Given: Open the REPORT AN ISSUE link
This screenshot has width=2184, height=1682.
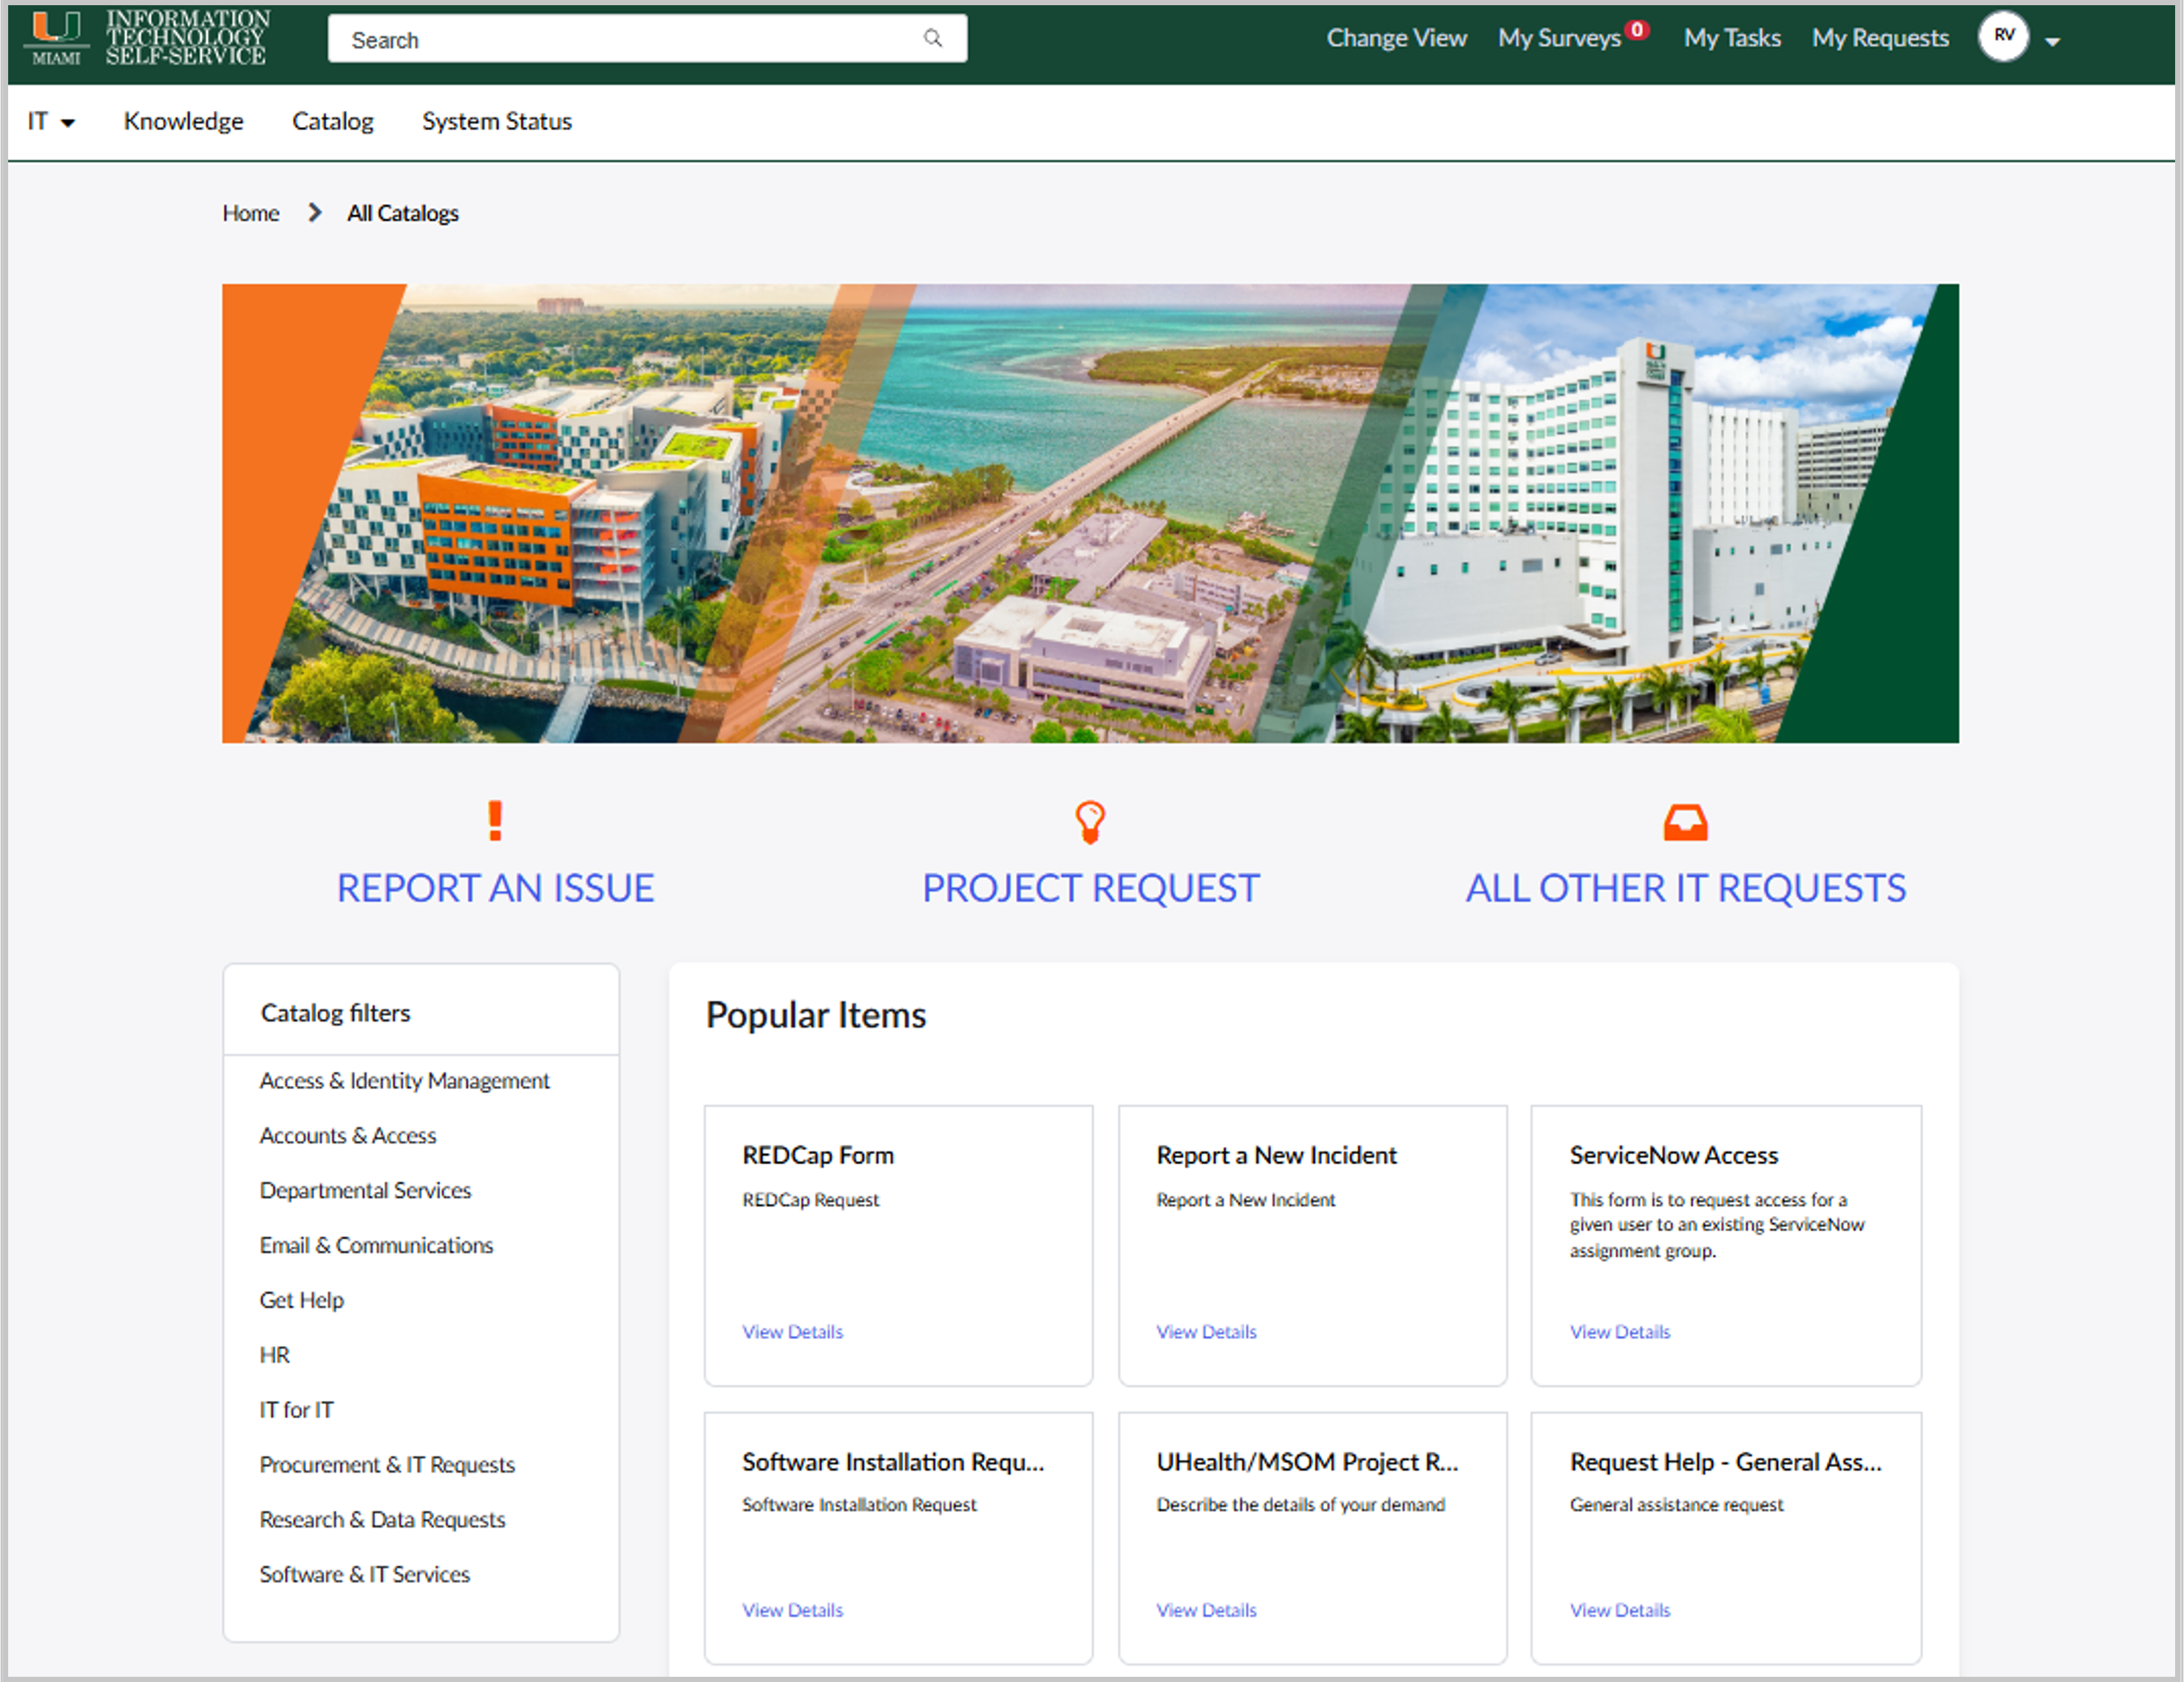Looking at the screenshot, I should pyautogui.click(x=495, y=888).
